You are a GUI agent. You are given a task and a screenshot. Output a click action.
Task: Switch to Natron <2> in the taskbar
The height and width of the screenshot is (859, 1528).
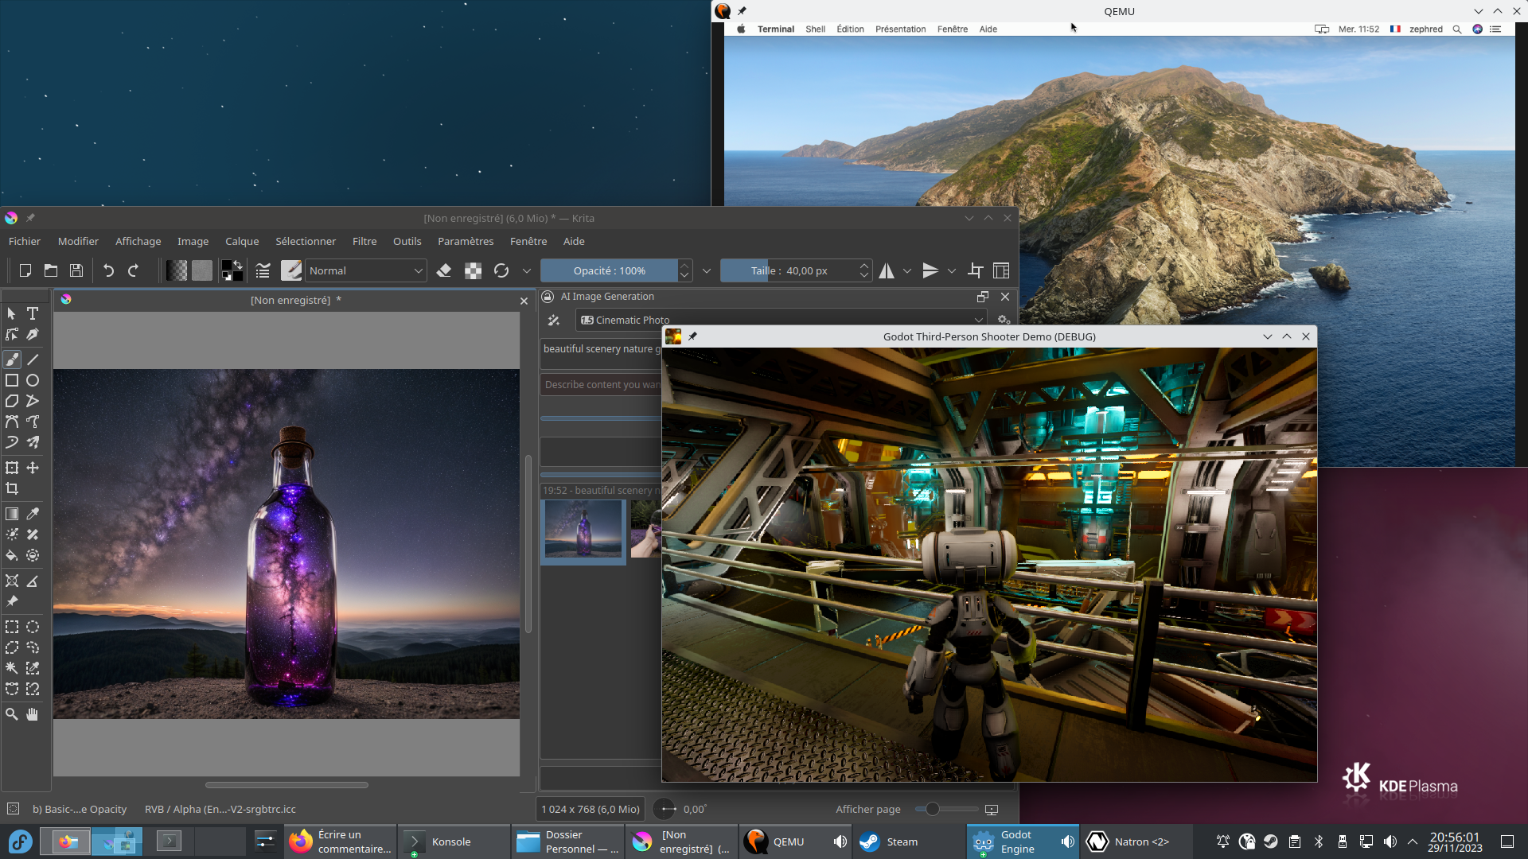[x=1136, y=842]
